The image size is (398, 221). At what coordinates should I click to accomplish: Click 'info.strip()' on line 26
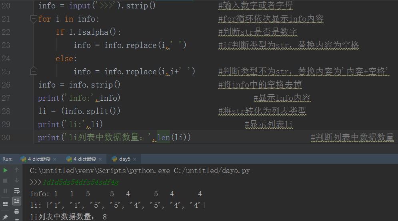coord(95,85)
